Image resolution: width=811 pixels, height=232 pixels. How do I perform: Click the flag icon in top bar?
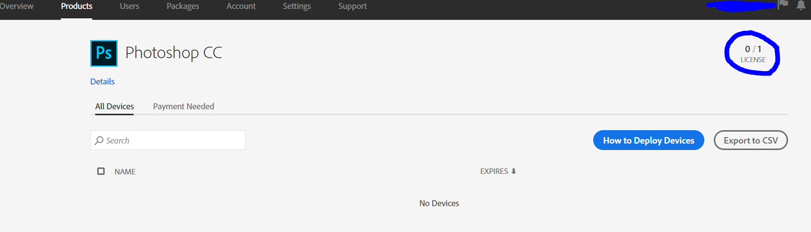[x=784, y=4]
